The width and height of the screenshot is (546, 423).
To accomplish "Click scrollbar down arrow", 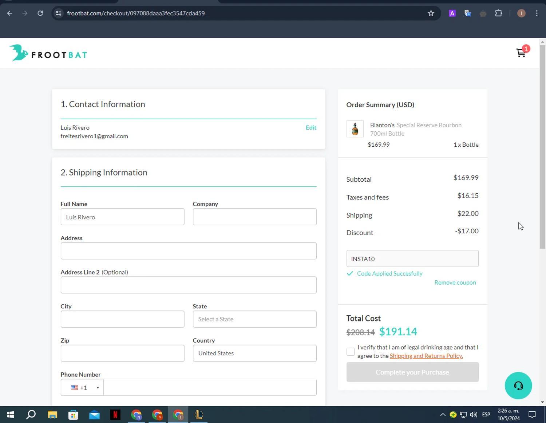I will pyautogui.click(x=542, y=402).
